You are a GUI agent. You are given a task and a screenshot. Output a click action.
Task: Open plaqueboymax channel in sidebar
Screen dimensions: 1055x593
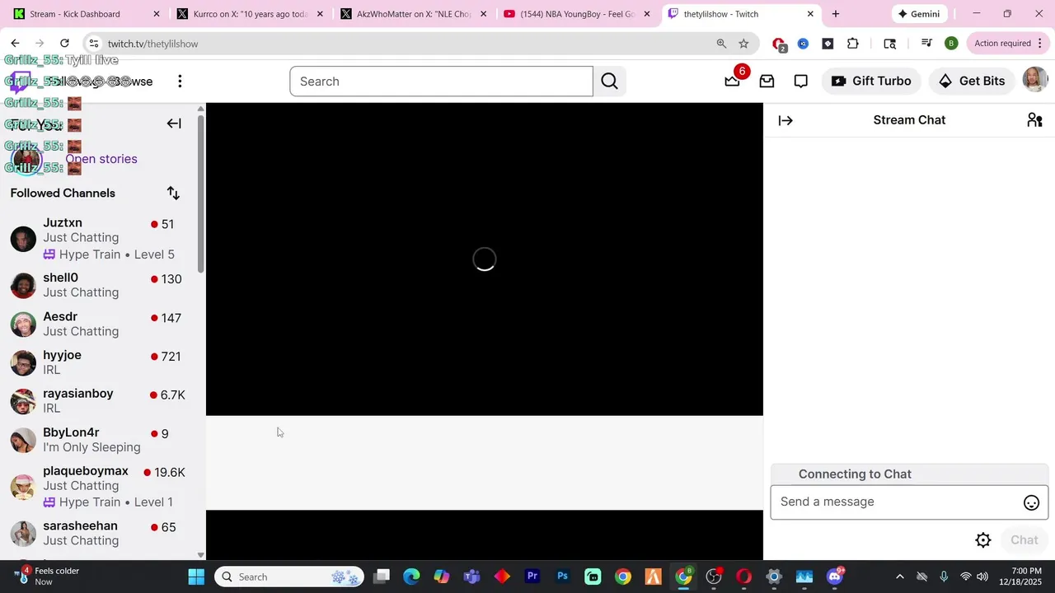click(x=99, y=486)
